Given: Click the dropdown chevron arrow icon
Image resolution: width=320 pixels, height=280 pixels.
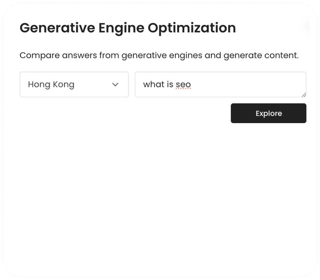Looking at the screenshot, I should [115, 85].
